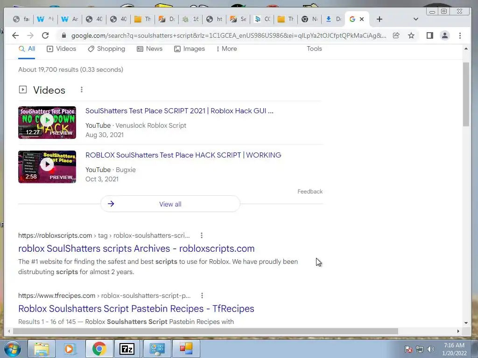
Task: Open the Control Panel taskbar icon
Action: pyautogui.click(x=157, y=349)
